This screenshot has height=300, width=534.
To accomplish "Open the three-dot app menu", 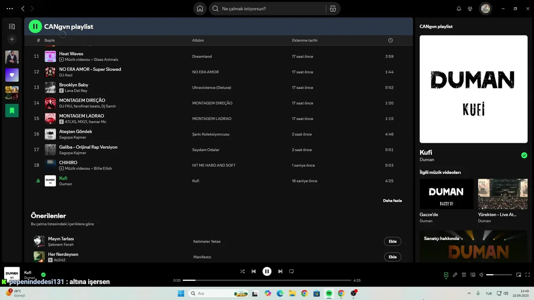I will [10, 9].
